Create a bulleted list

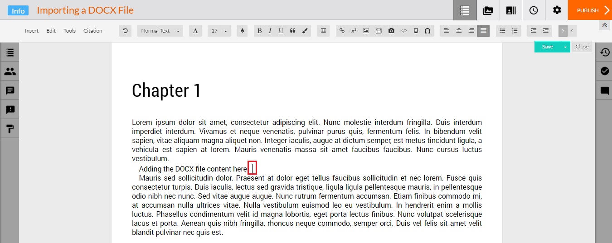(x=502, y=31)
